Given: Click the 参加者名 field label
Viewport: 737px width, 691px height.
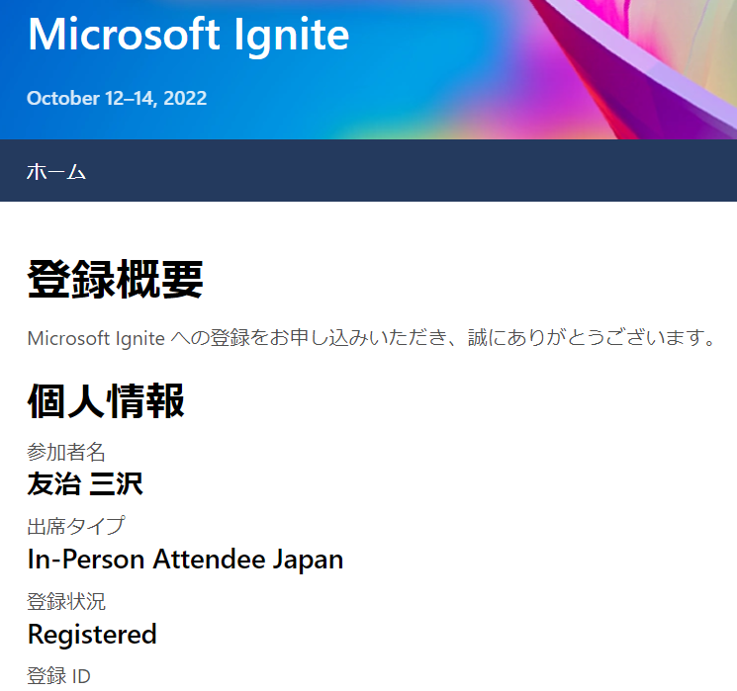Looking at the screenshot, I should tap(66, 452).
